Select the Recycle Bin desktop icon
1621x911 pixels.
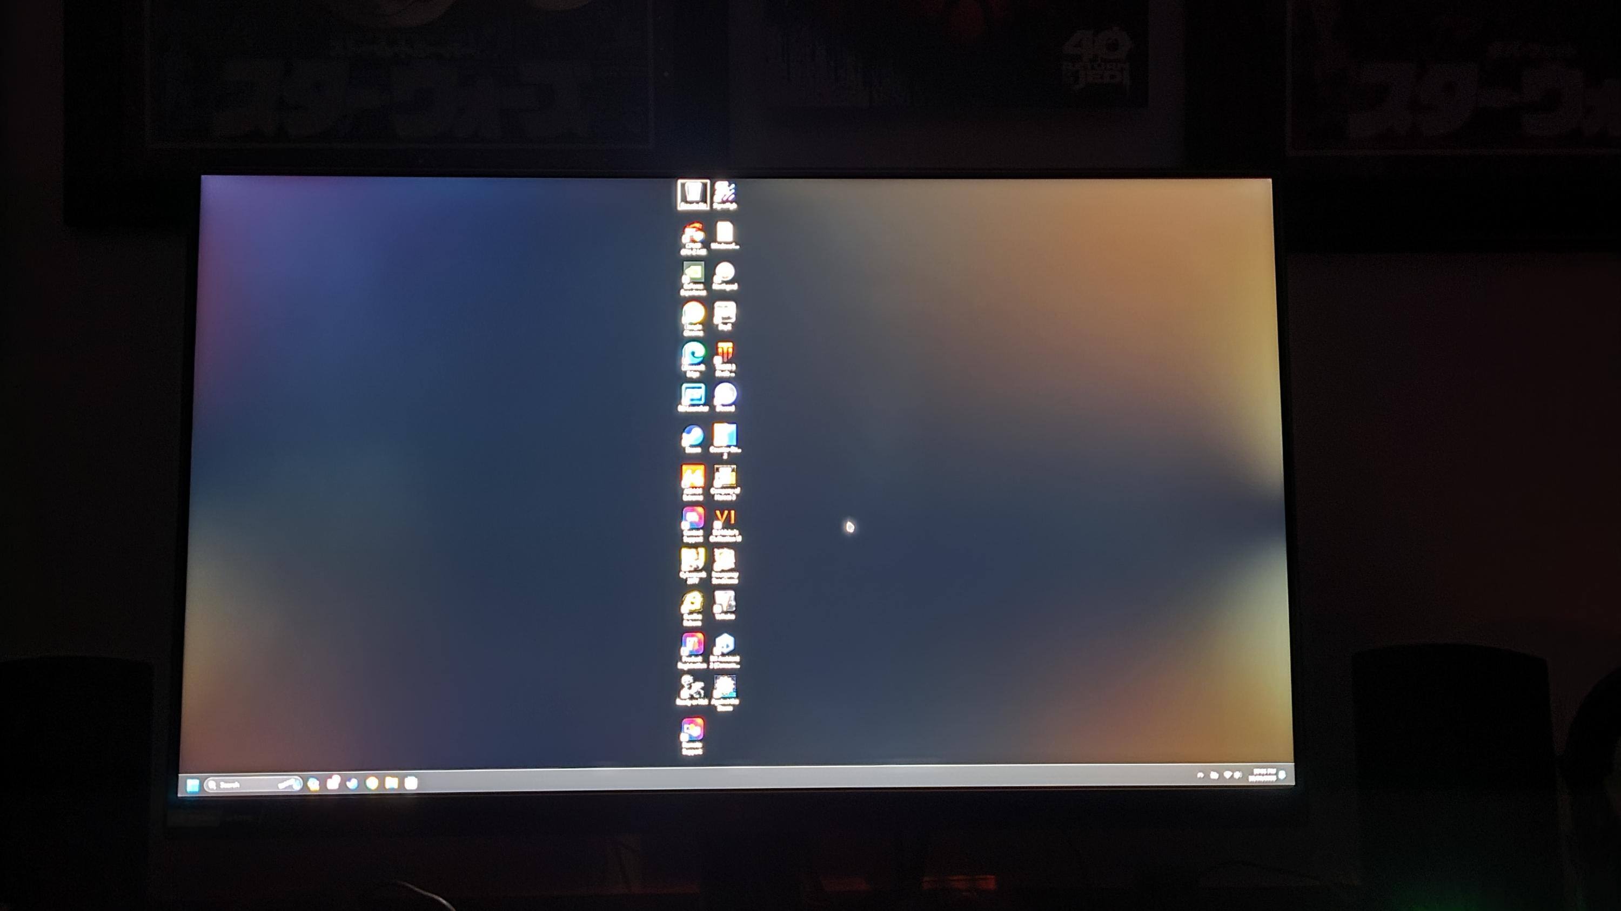point(693,192)
